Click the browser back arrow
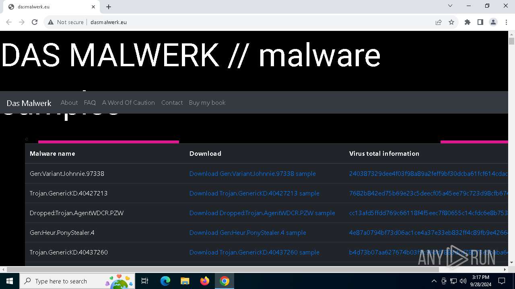The height and width of the screenshot is (289, 515). point(9,22)
